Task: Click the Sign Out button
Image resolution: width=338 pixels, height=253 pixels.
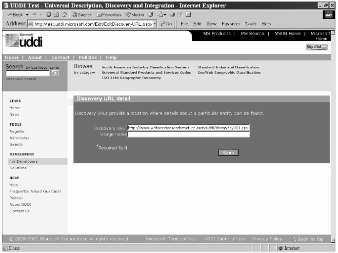Action: click(x=316, y=46)
